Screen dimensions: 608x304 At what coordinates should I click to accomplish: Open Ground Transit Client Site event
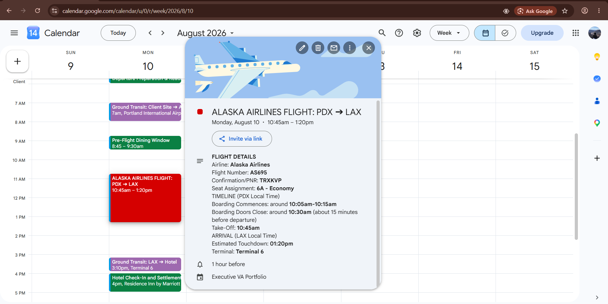(x=145, y=112)
